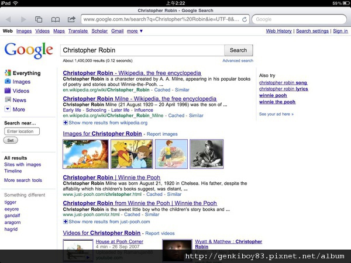Select the Images filter in left sidebar

(x=21, y=82)
